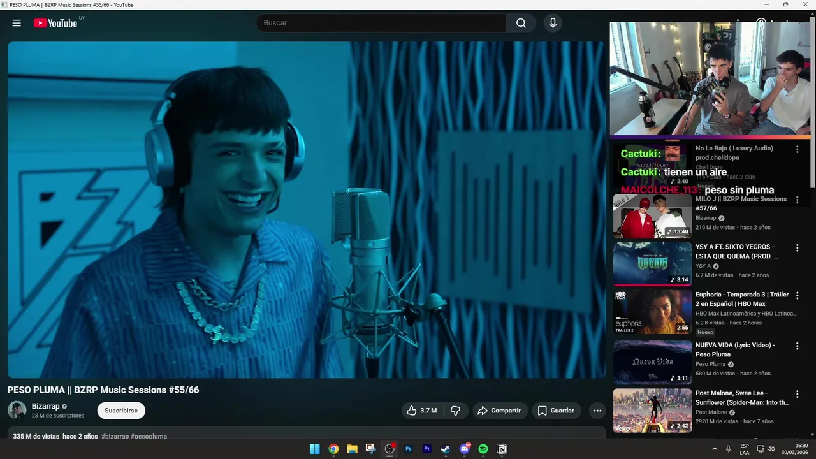Viewport: 816px width, 459px height.
Task: Save video using the Guardar button
Action: [x=556, y=411]
